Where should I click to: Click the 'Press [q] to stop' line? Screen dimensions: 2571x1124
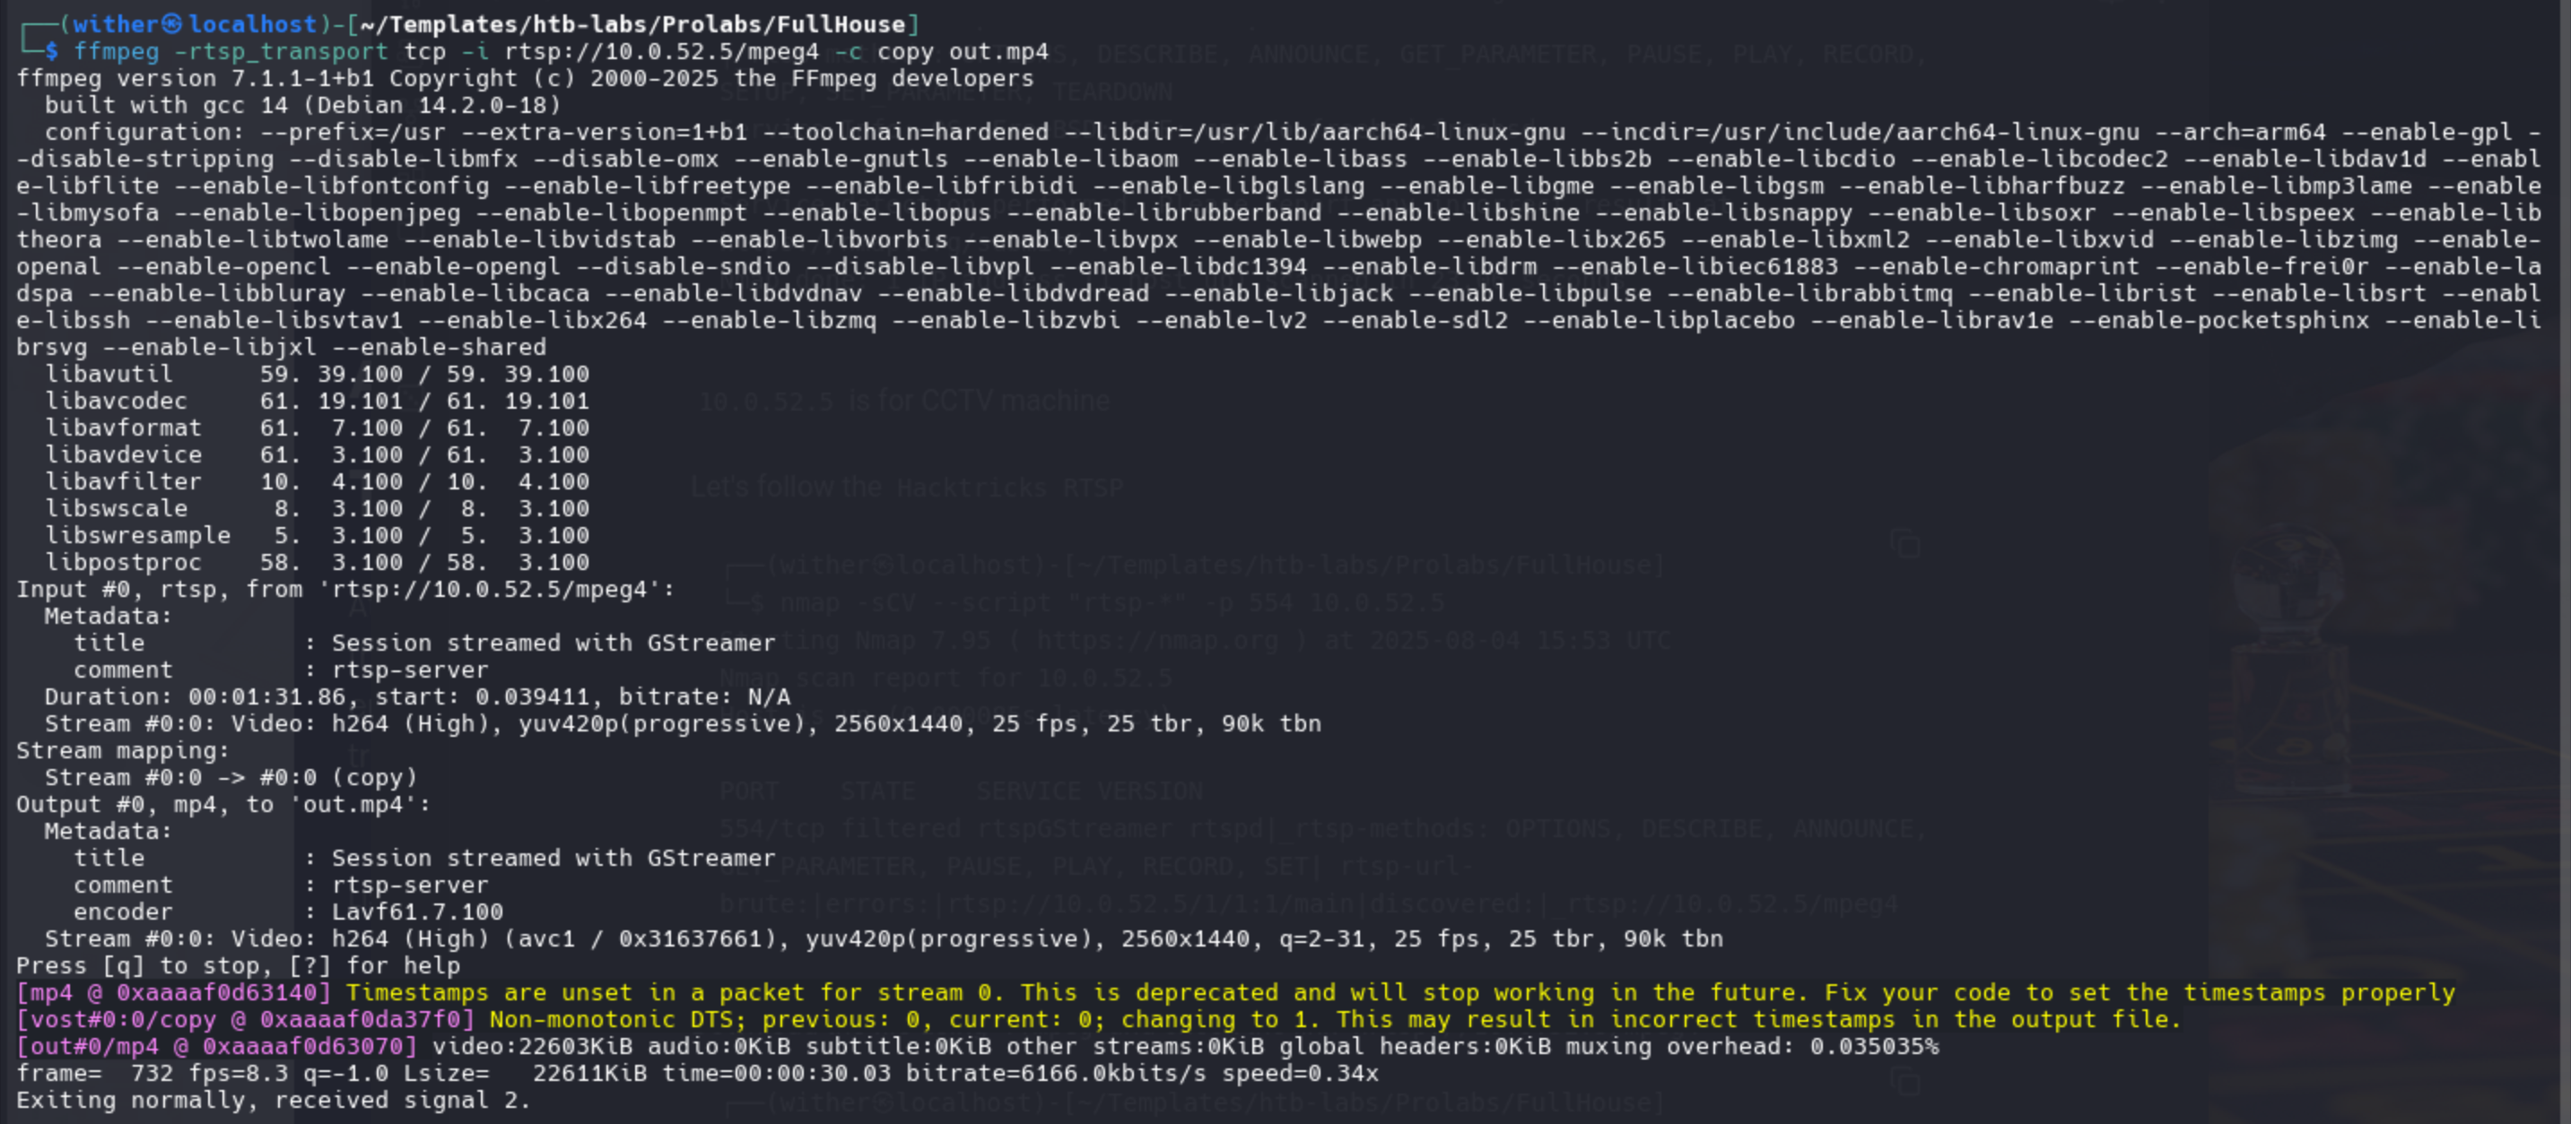click(x=238, y=966)
